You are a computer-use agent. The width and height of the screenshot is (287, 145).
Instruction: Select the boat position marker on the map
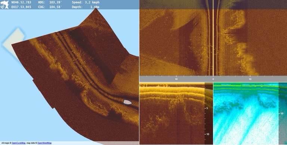pyautogui.click(x=127, y=102)
